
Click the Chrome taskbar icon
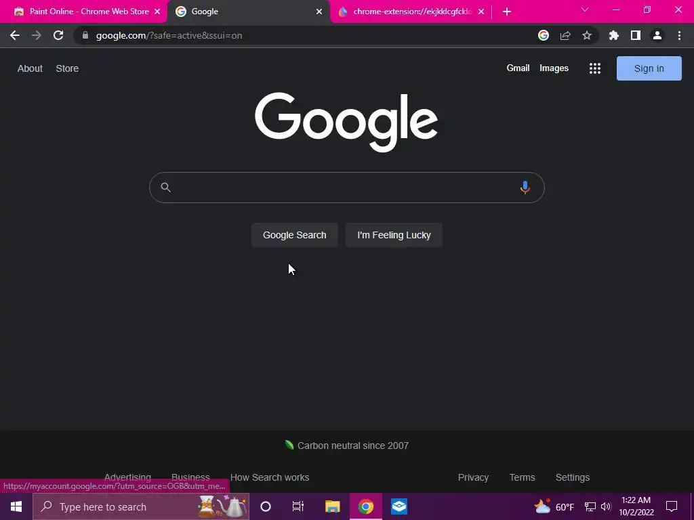366,506
